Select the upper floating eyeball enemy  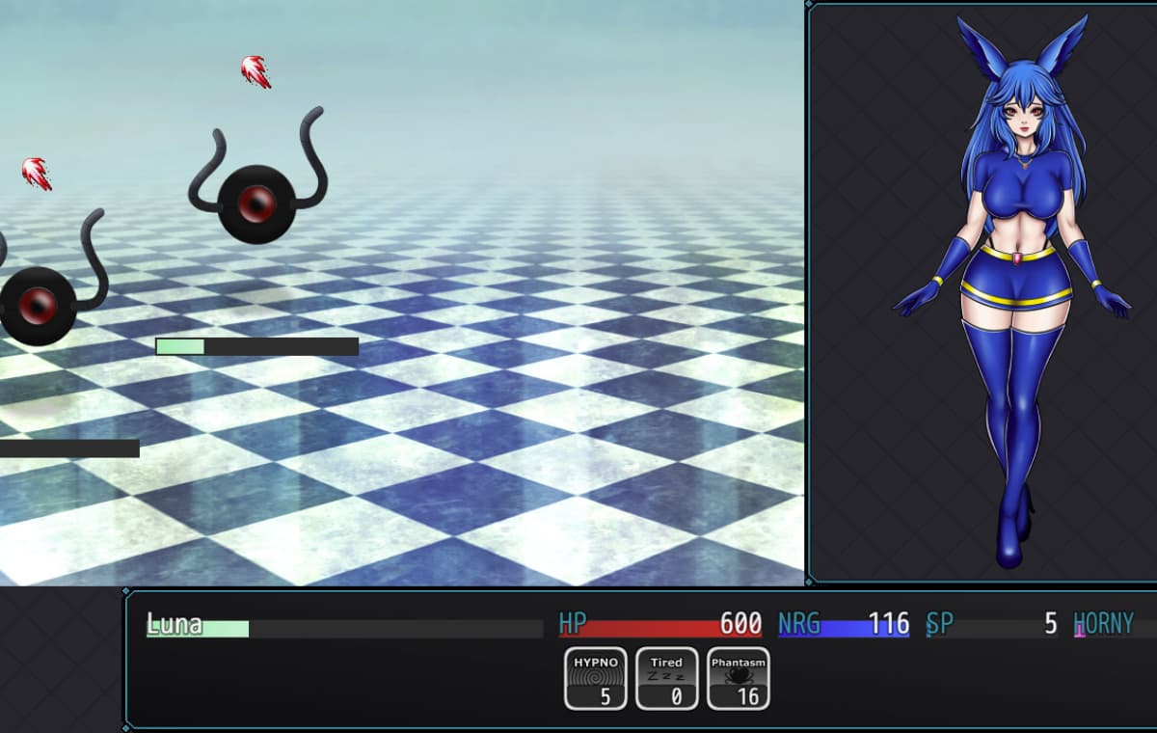(257, 176)
